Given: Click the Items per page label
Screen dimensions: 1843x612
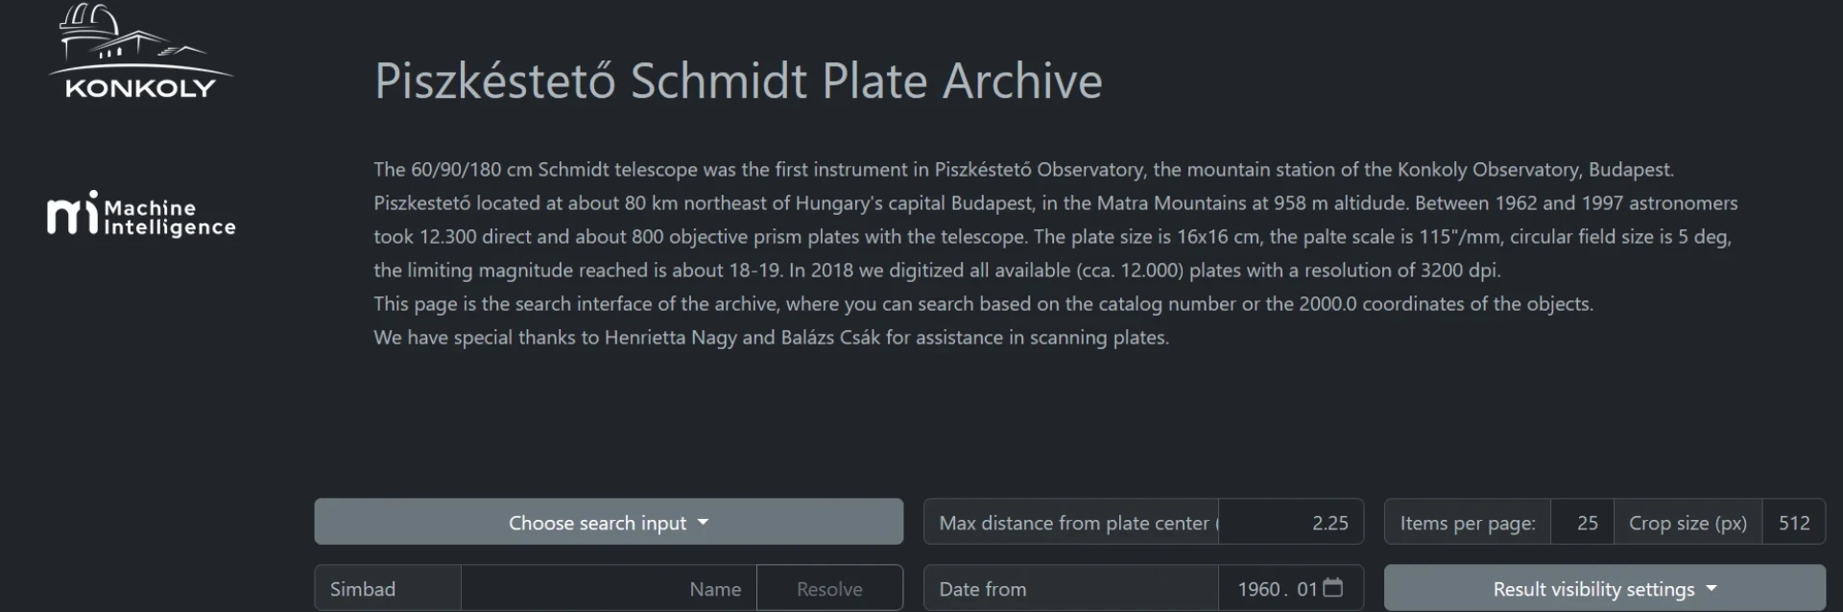Looking at the screenshot, I should tap(1467, 523).
